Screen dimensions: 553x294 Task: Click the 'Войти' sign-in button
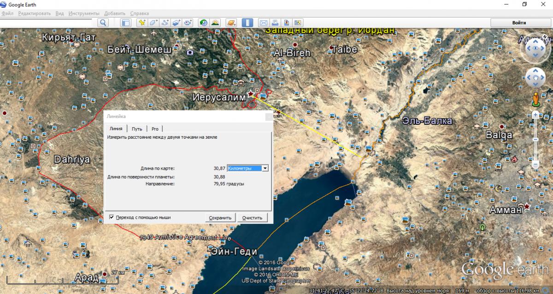point(519,23)
